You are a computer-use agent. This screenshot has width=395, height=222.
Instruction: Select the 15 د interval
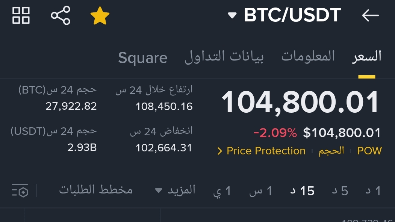(303, 191)
